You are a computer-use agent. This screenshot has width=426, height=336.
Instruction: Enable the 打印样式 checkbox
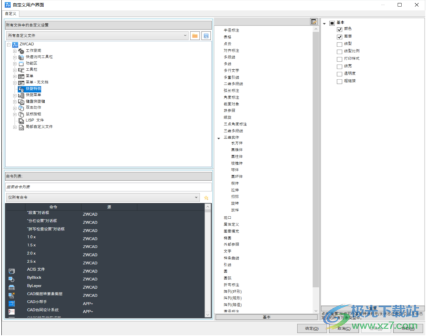tap(340, 59)
